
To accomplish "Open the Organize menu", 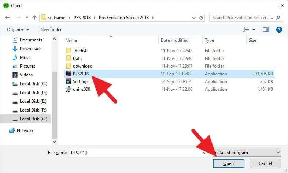I will pyautogui.click(x=18, y=30).
